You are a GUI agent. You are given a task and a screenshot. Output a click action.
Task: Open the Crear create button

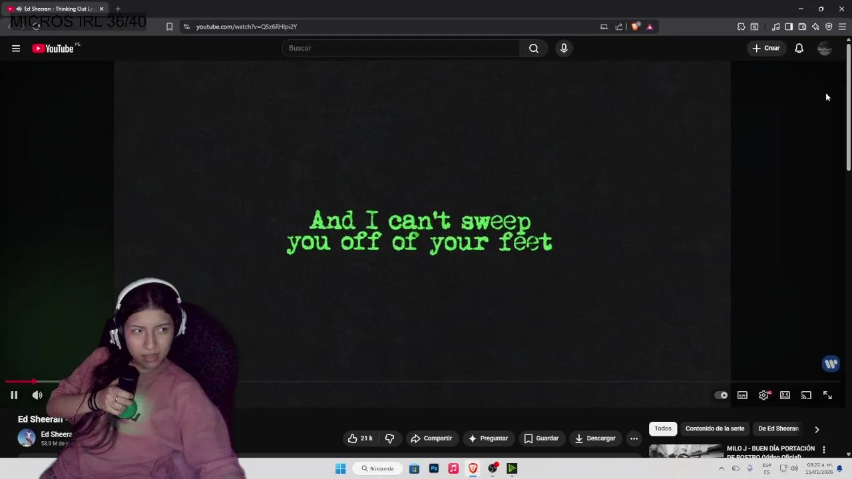click(766, 48)
